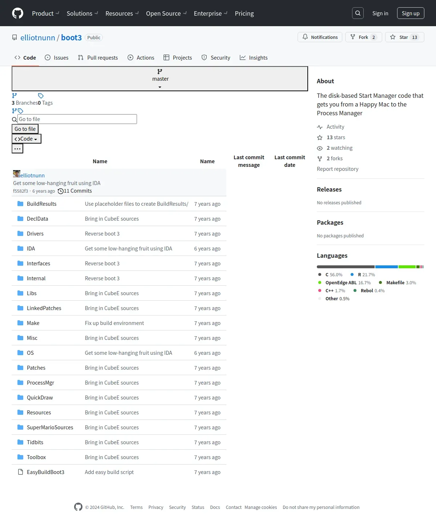Click the commits history clock icon
This screenshot has height=526, width=436.
[x=61, y=191]
